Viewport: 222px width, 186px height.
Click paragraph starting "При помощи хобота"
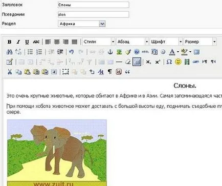[114, 109]
